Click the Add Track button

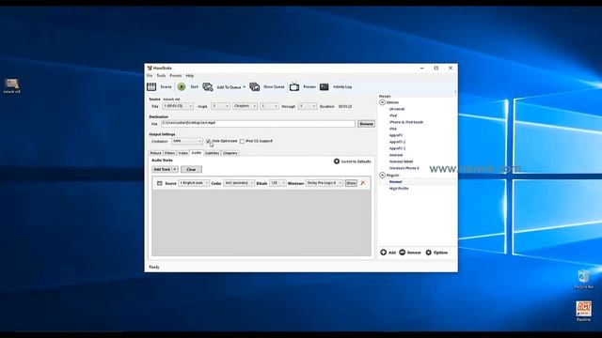click(162, 169)
